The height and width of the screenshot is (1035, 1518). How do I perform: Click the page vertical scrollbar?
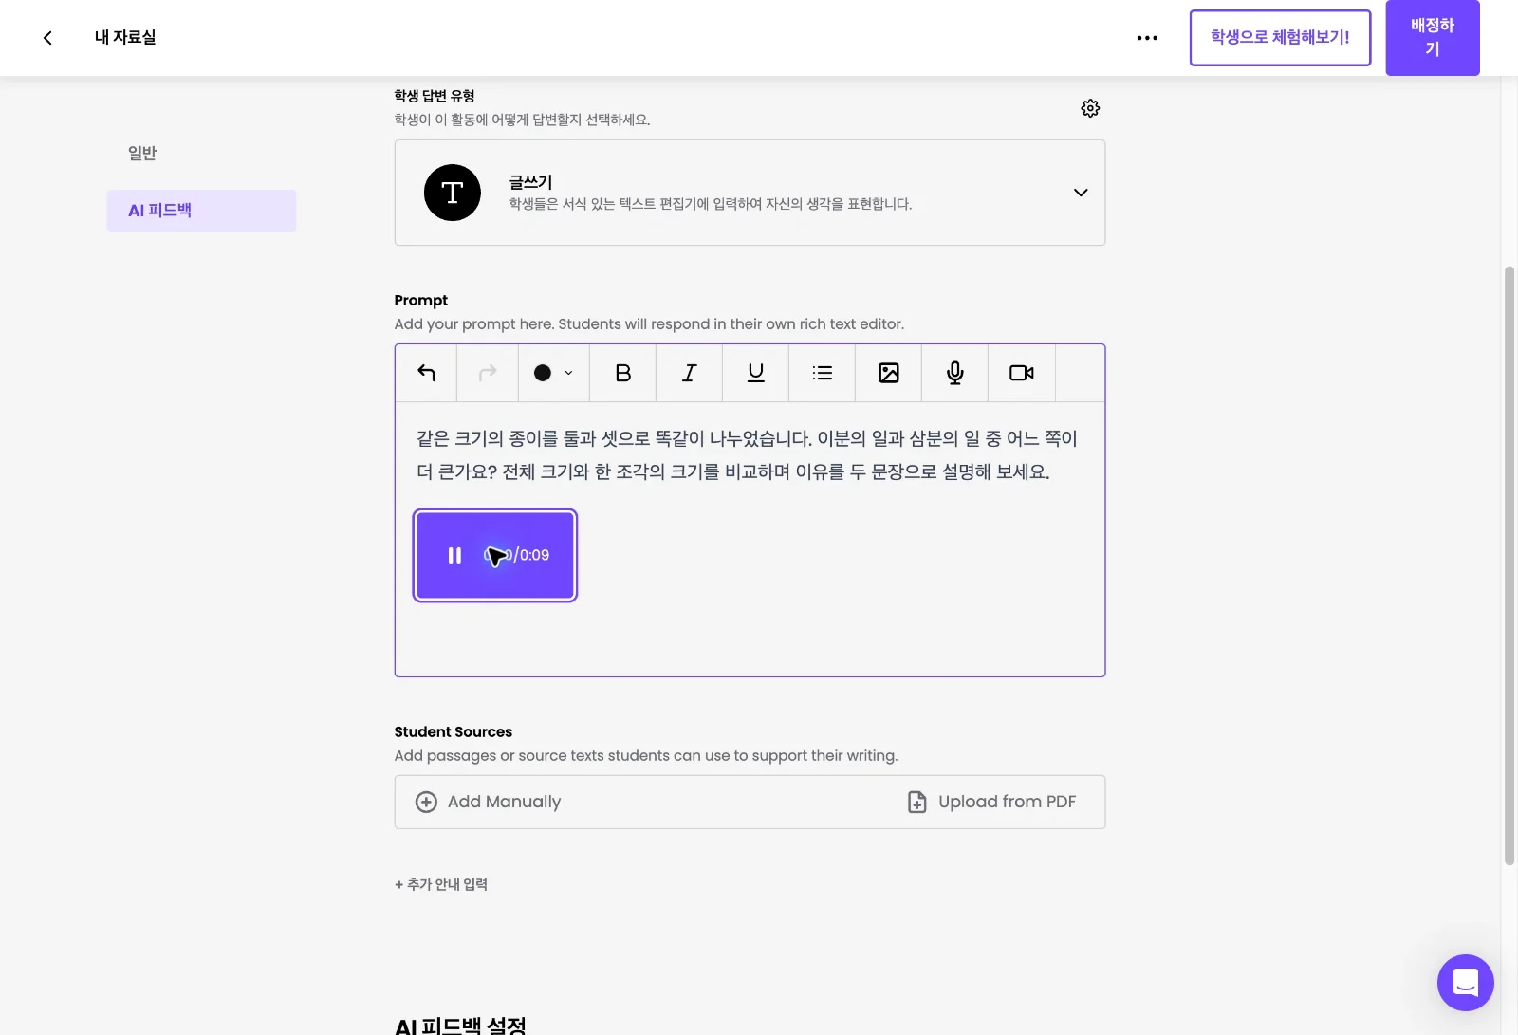(x=1509, y=565)
